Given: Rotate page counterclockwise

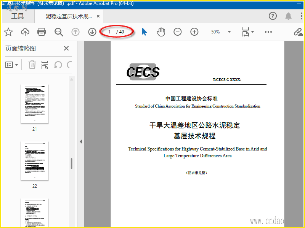Looking at the screenshot, I should tap(58, 65).
